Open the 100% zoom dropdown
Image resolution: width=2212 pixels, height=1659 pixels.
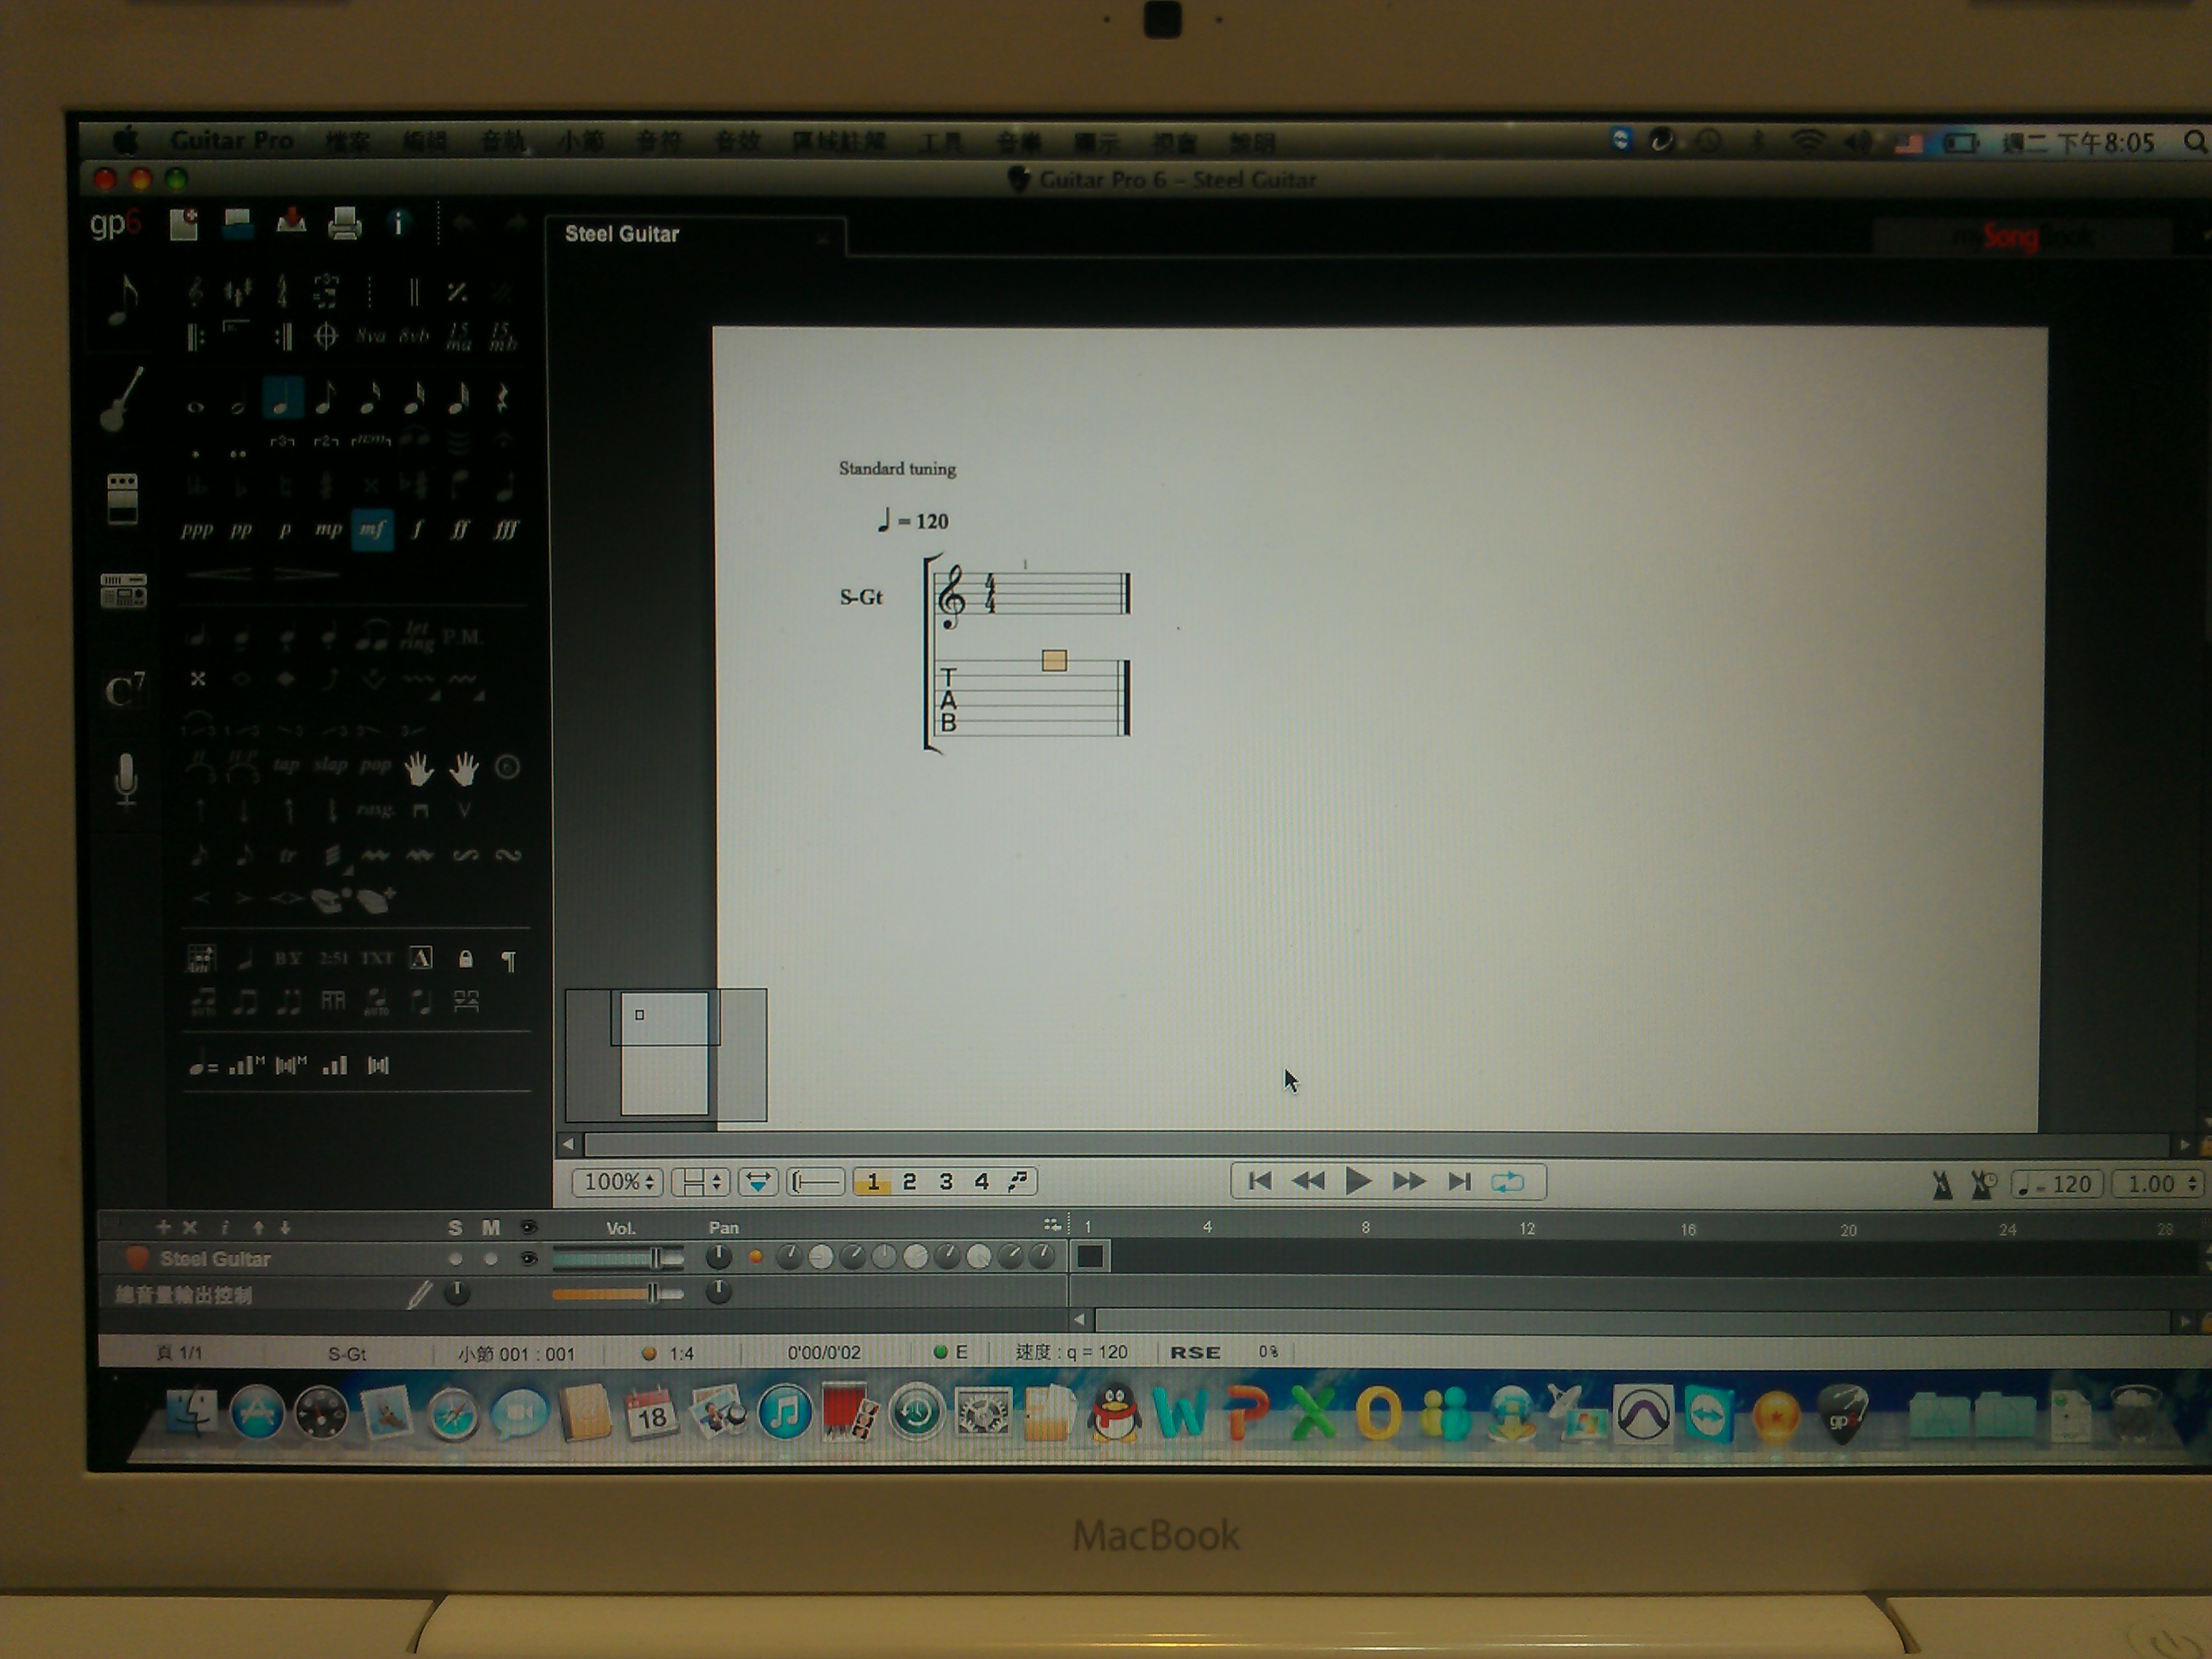pos(617,1182)
